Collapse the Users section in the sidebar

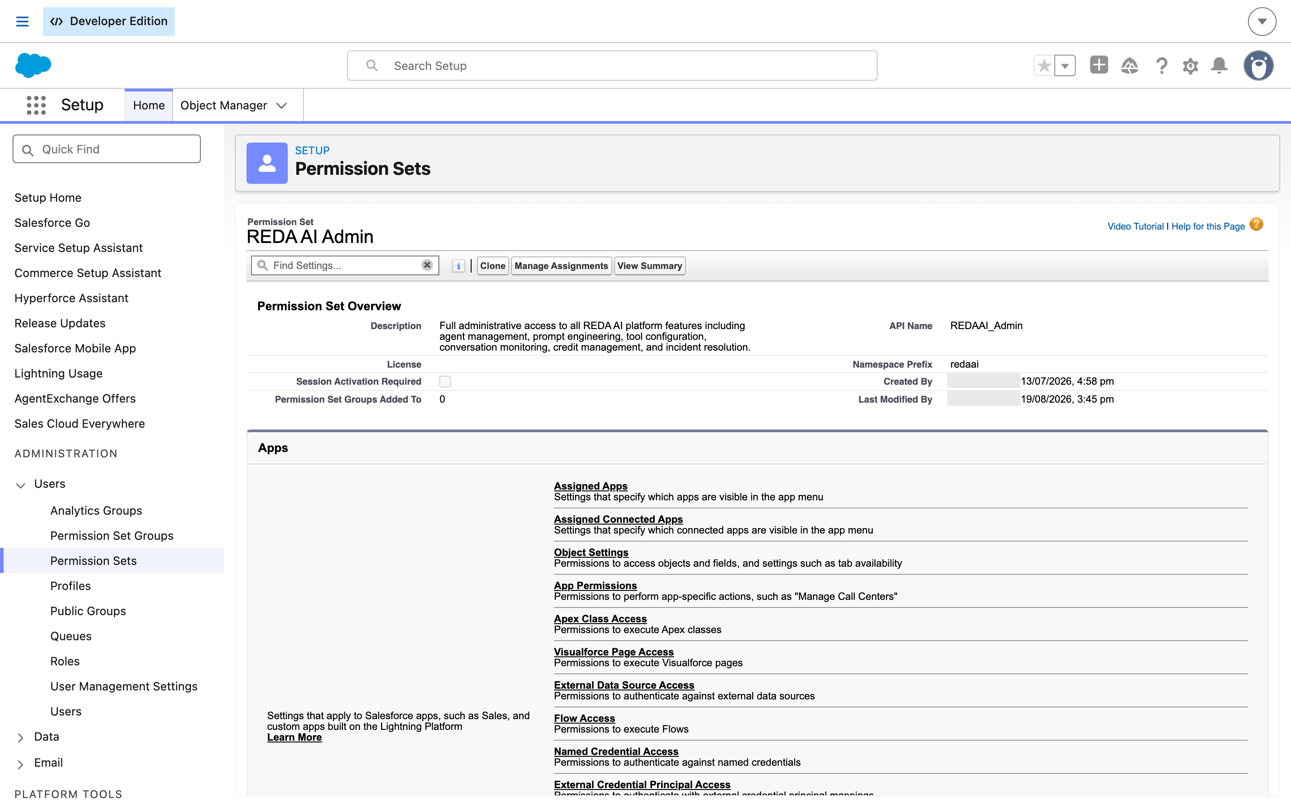(x=20, y=485)
